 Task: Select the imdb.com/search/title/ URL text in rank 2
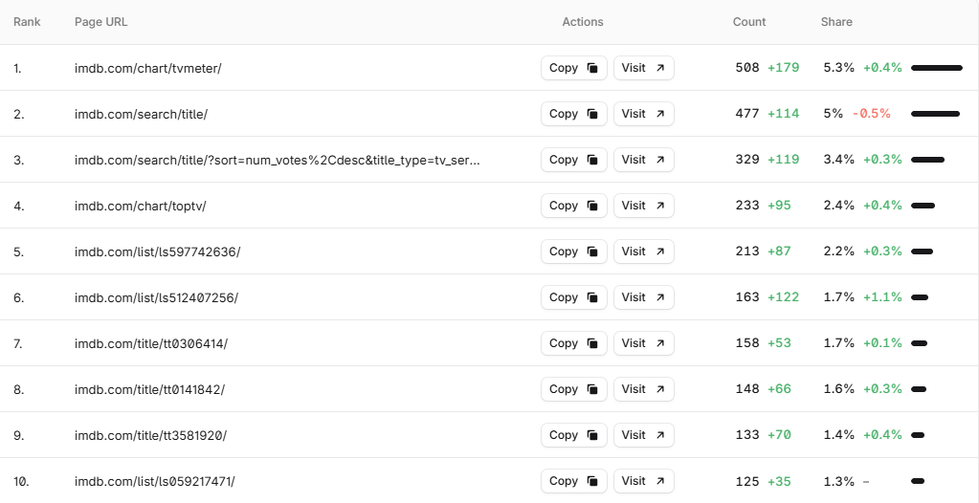pos(141,114)
